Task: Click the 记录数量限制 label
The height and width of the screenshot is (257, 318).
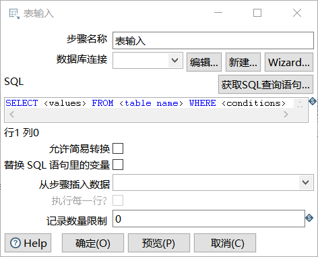Action: pyautogui.click(x=77, y=221)
